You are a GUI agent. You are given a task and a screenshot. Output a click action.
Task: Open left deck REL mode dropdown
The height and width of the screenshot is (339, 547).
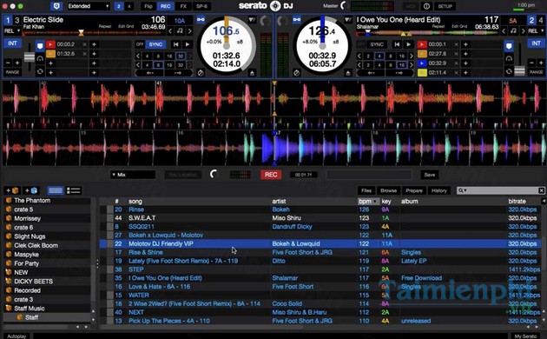click(12, 31)
